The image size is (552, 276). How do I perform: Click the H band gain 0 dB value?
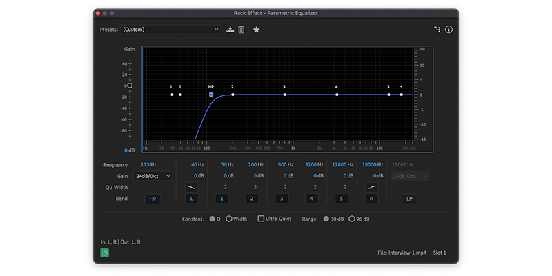[378, 176]
